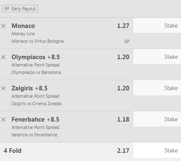Image resolution: width=181 pixels, height=161 pixels.
Task: Open the Zalgiris vs Crvena Zvezda match
Action: click(x=37, y=103)
